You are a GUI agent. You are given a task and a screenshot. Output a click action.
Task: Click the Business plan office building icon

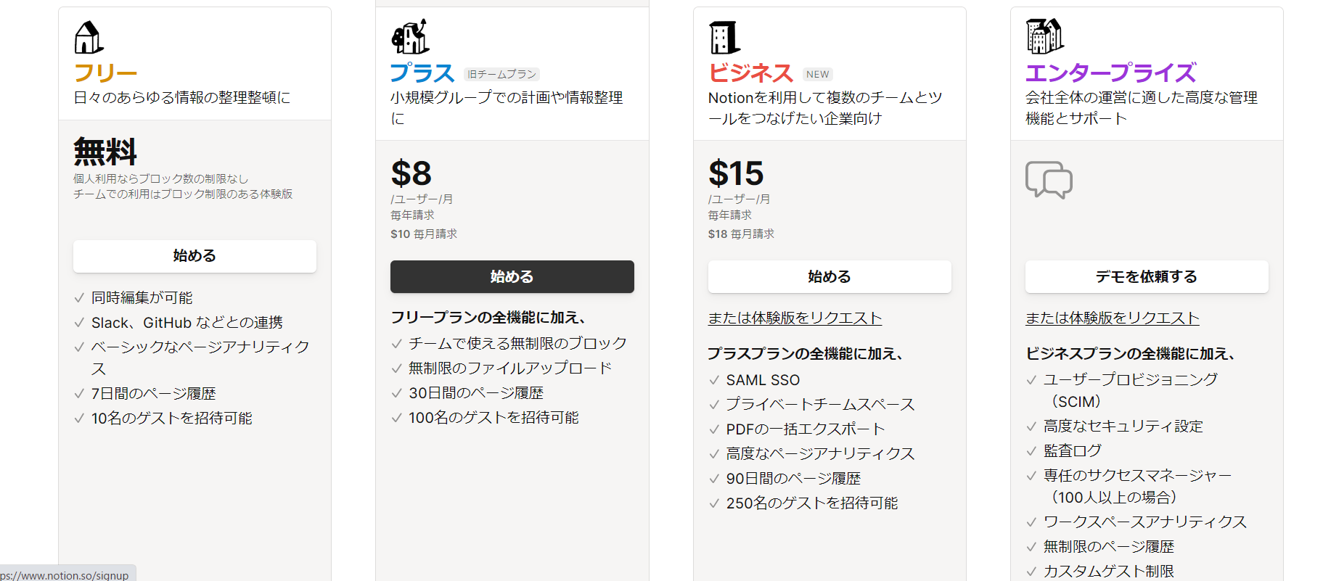tap(724, 38)
